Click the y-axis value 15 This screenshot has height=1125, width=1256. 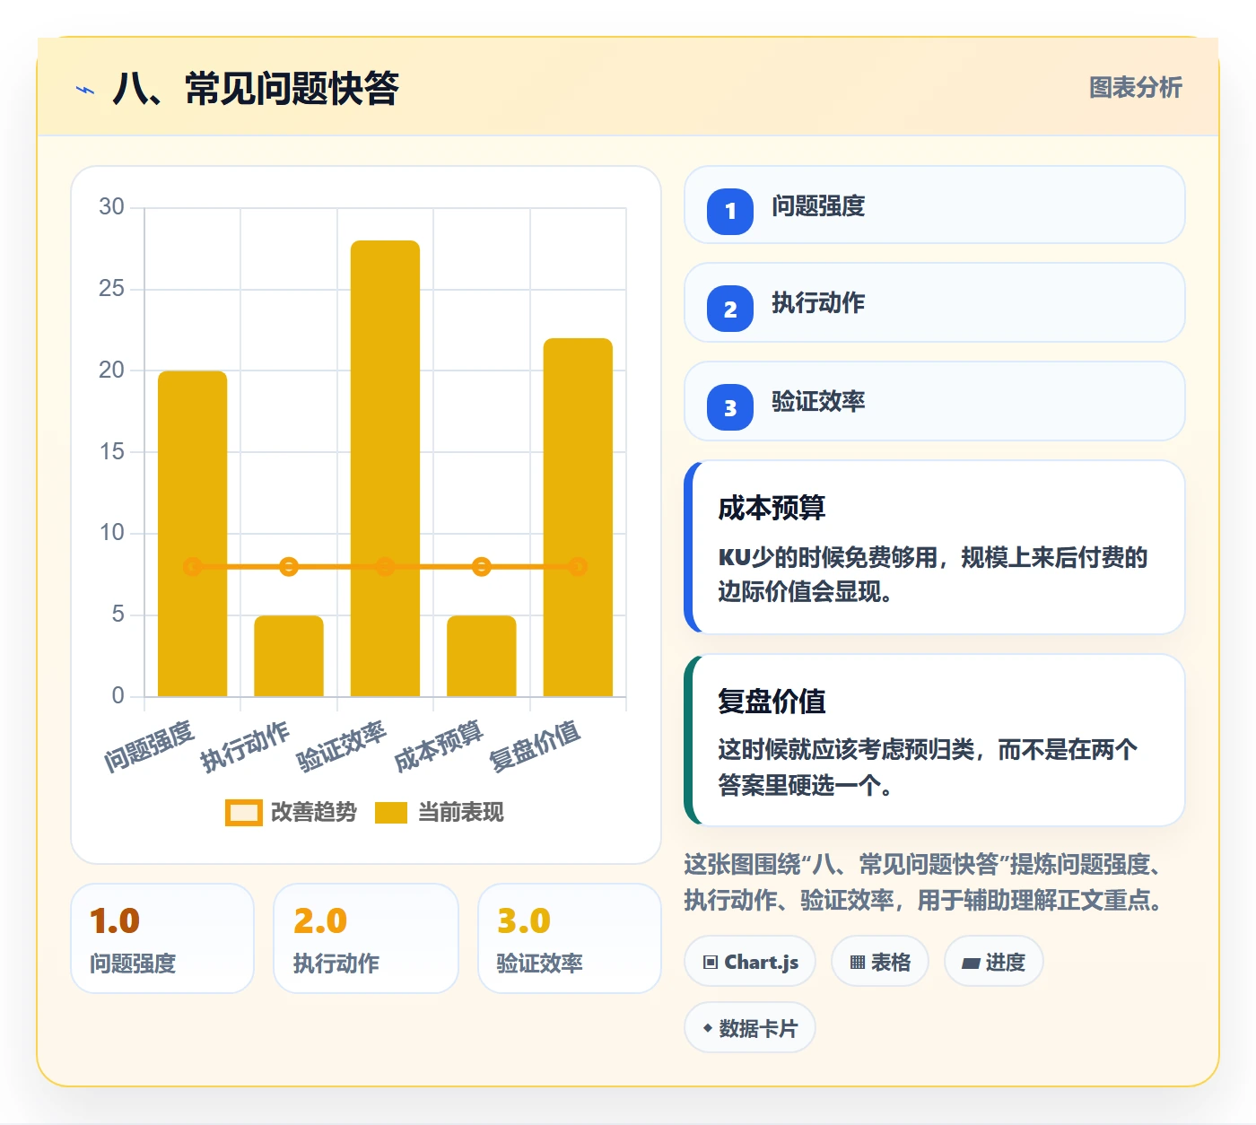click(x=112, y=451)
